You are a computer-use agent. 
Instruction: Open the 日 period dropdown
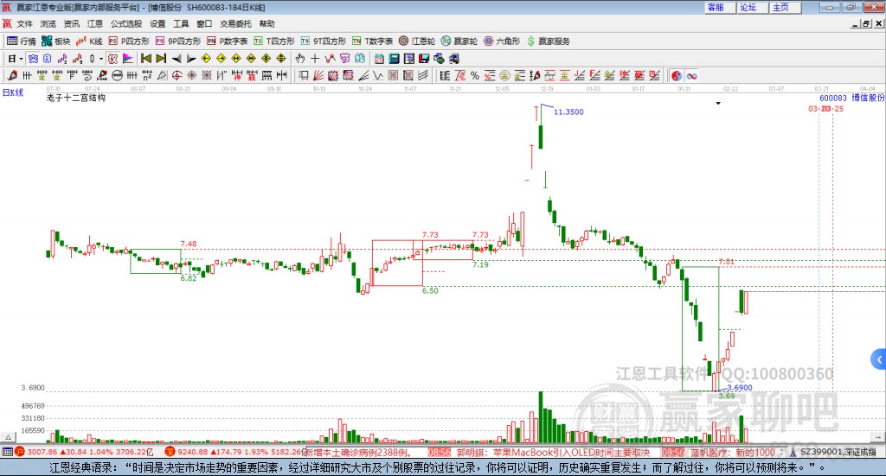[15, 59]
